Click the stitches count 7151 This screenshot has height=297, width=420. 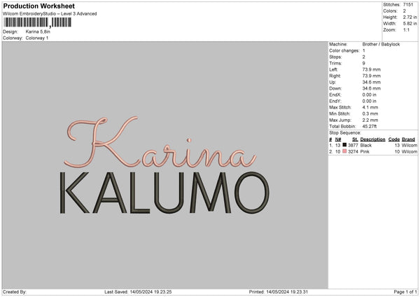[x=408, y=5]
